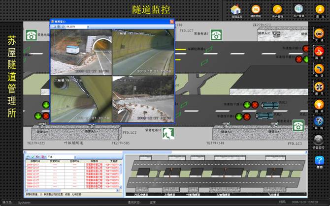Select the 消防 fire sidebar icon
Screen dimensions: 330x206
tap(319, 52)
